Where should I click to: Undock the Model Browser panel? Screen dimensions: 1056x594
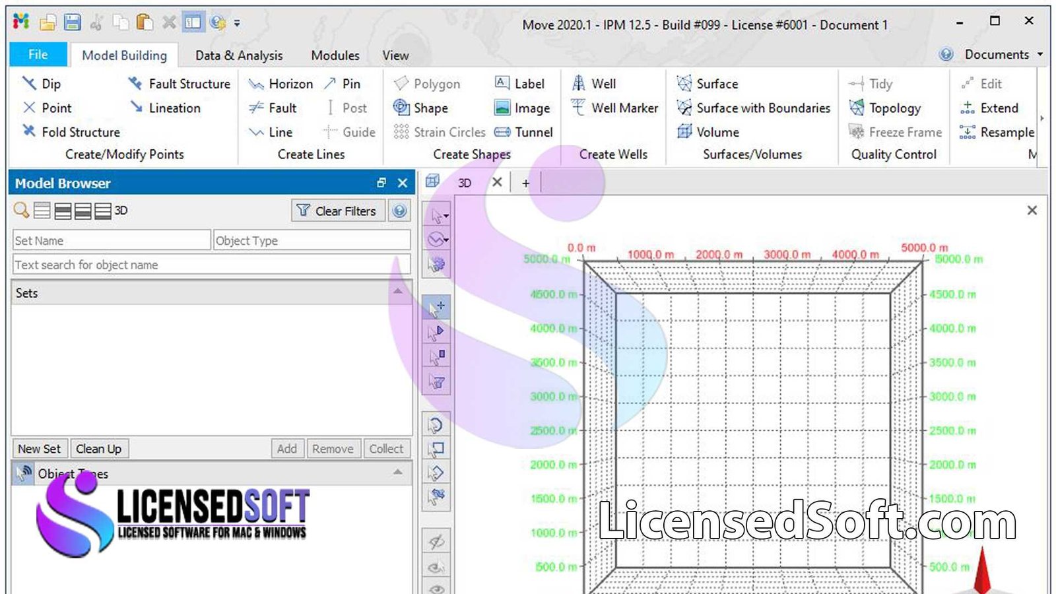pos(381,183)
